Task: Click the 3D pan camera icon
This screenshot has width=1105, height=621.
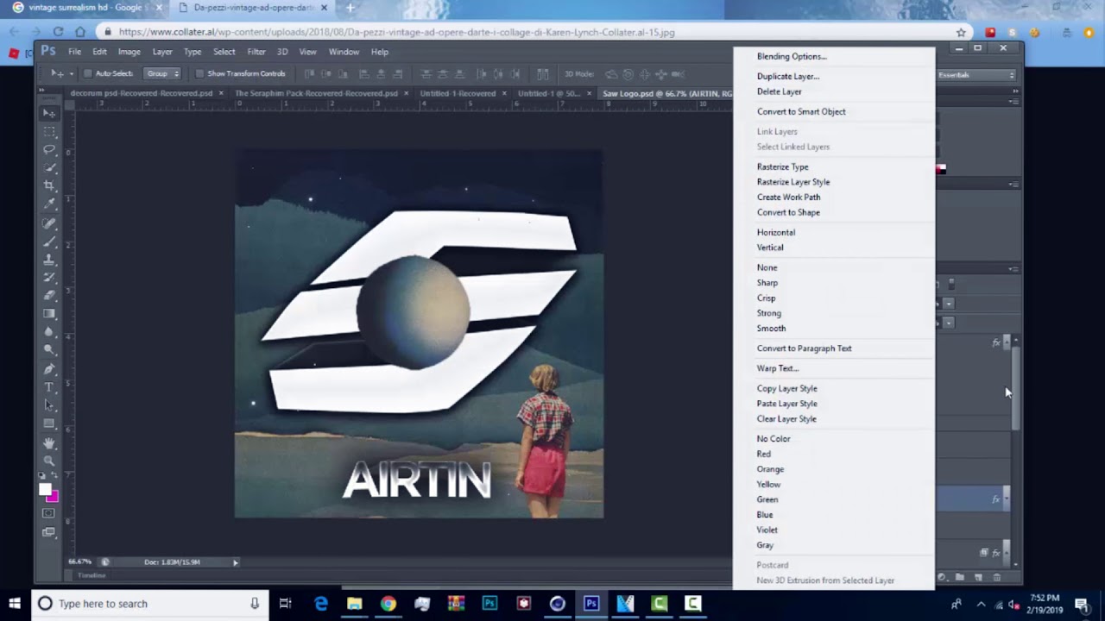Action: click(x=644, y=74)
